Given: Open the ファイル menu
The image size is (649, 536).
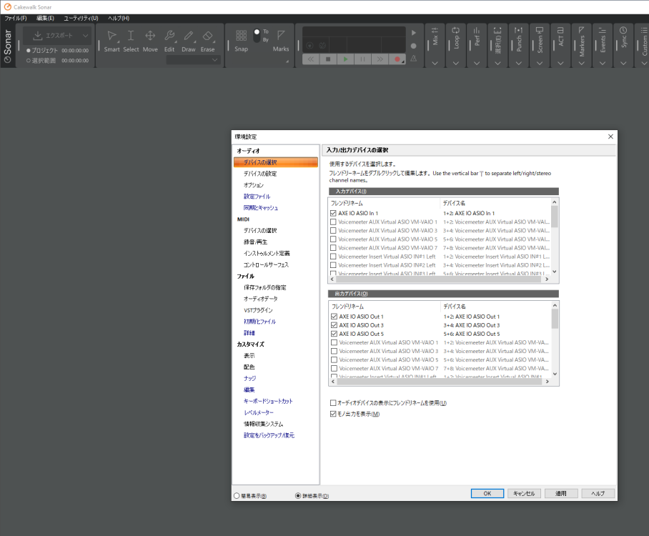Looking at the screenshot, I should click(15, 18).
